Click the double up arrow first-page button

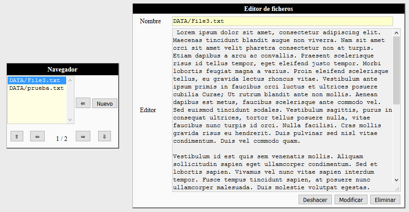click(16, 136)
